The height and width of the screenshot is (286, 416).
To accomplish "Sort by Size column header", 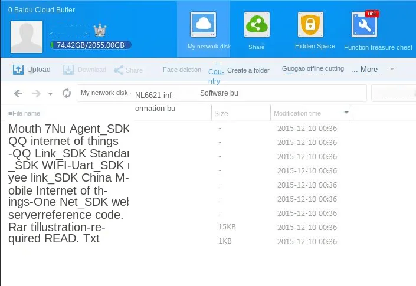I will (221, 114).
